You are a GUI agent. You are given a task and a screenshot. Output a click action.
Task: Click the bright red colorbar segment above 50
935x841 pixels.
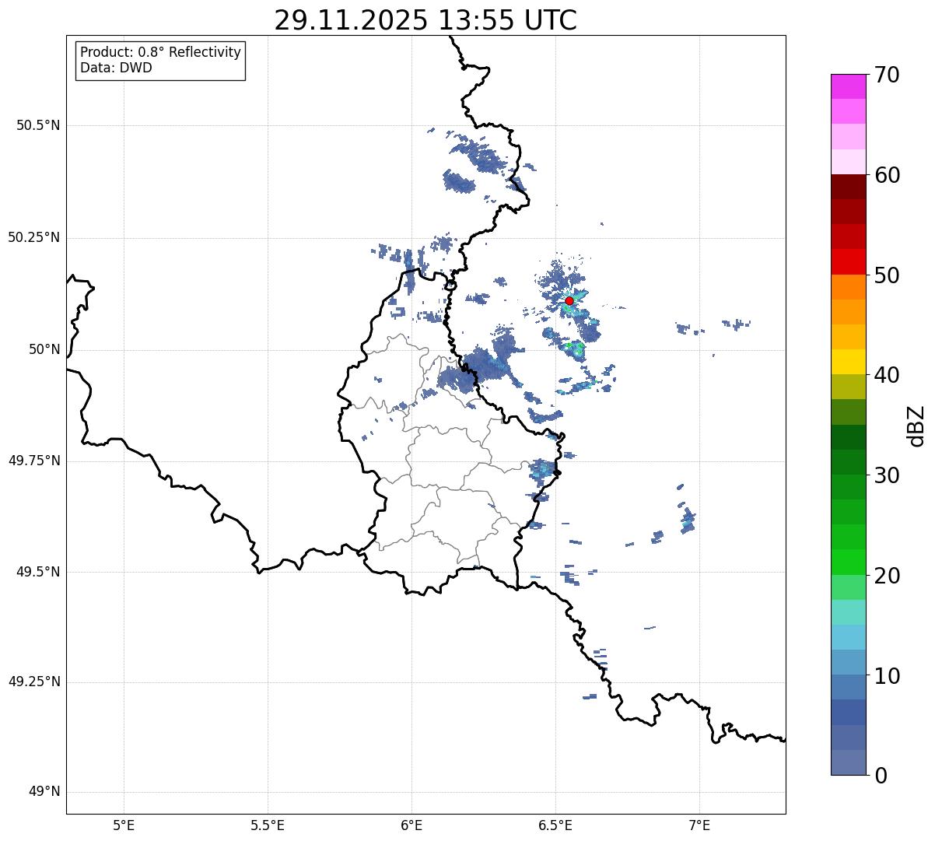848,261
